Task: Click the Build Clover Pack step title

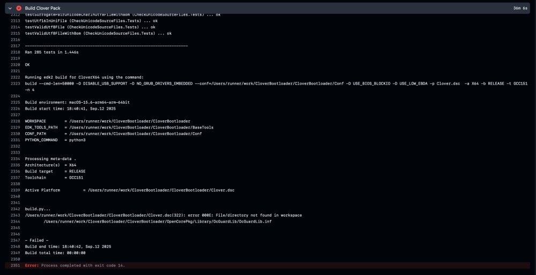Action: point(43,8)
